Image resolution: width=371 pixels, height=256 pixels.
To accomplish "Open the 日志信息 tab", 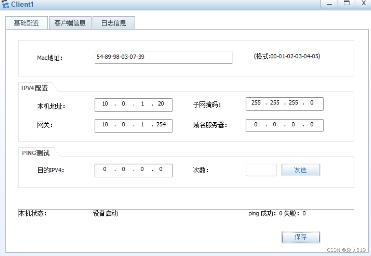I will pos(114,23).
